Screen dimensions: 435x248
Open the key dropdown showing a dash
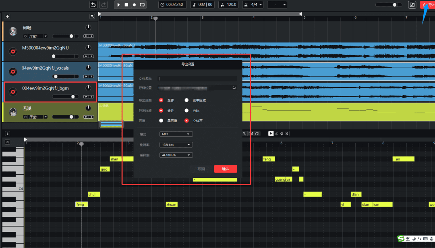coord(277,5)
